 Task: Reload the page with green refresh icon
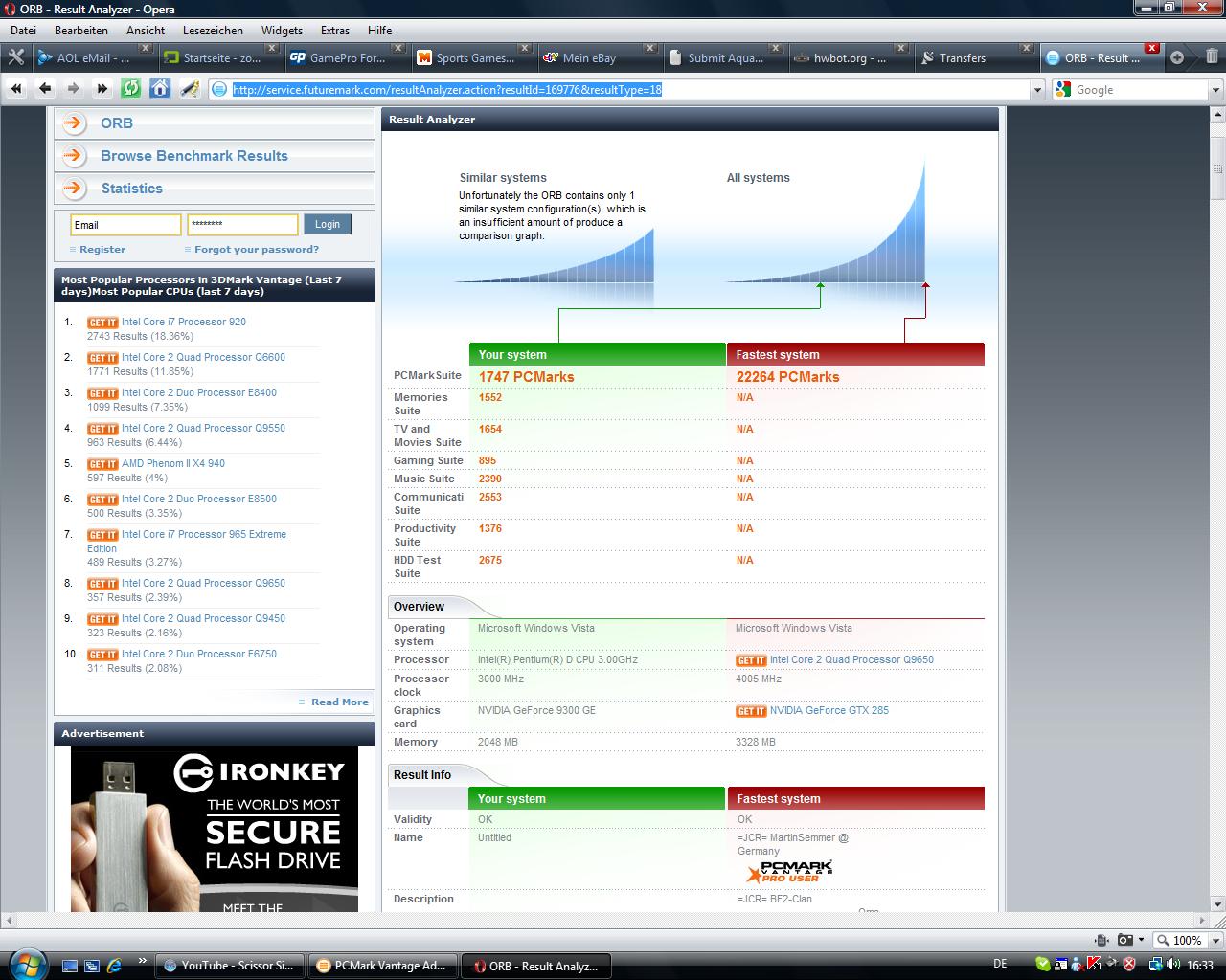[x=131, y=89]
